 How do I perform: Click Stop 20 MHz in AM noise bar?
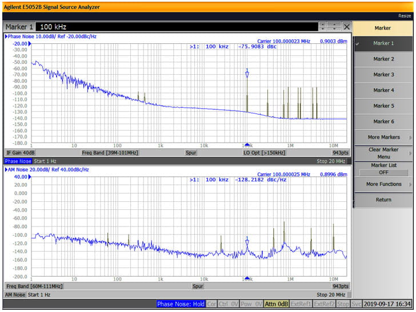(x=331, y=295)
